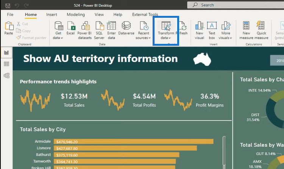The width and height of the screenshot is (284, 169).
Task: Open Recent sources list
Action: 144,30
